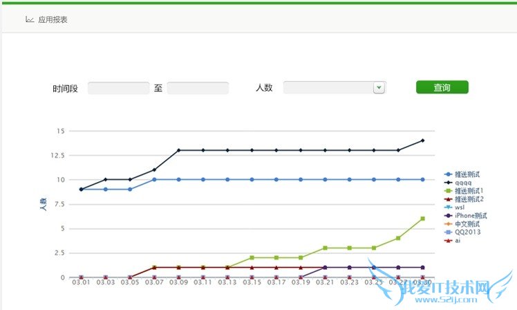The width and height of the screenshot is (517, 310).
Task: Click 推送测试1 green data point at 03.30
Action: [422, 219]
